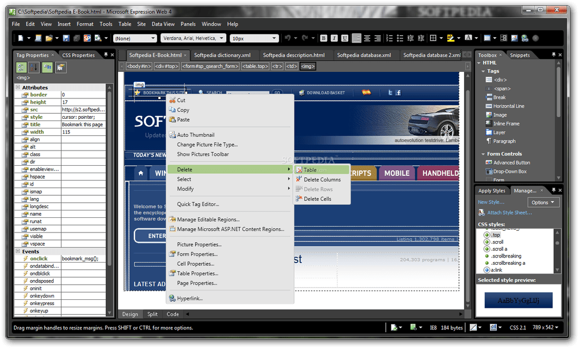The image size is (579, 348).
Task: Choose Picture Properties from context menu
Action: (199, 244)
